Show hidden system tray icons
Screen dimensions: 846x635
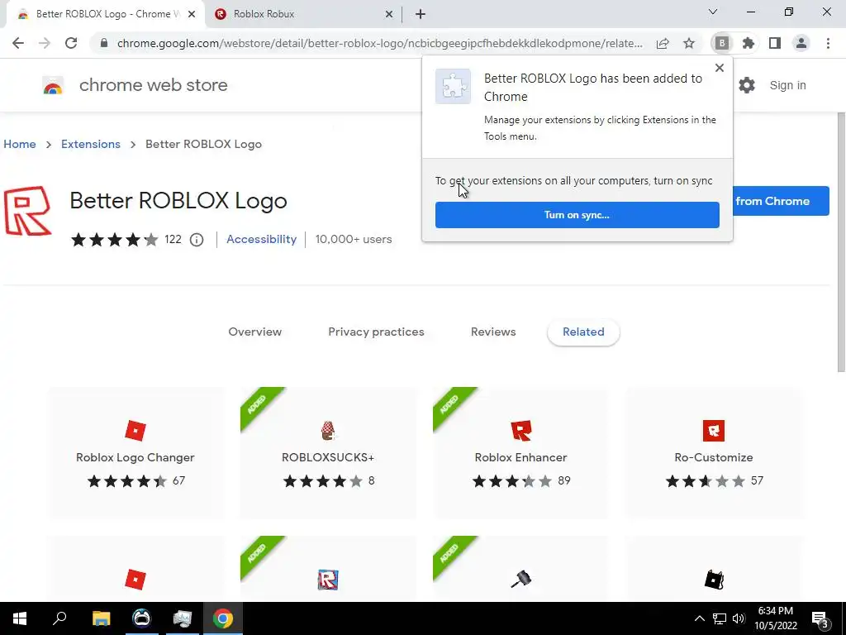(x=699, y=618)
